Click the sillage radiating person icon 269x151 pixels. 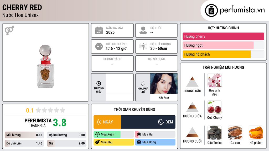coord(143,46)
